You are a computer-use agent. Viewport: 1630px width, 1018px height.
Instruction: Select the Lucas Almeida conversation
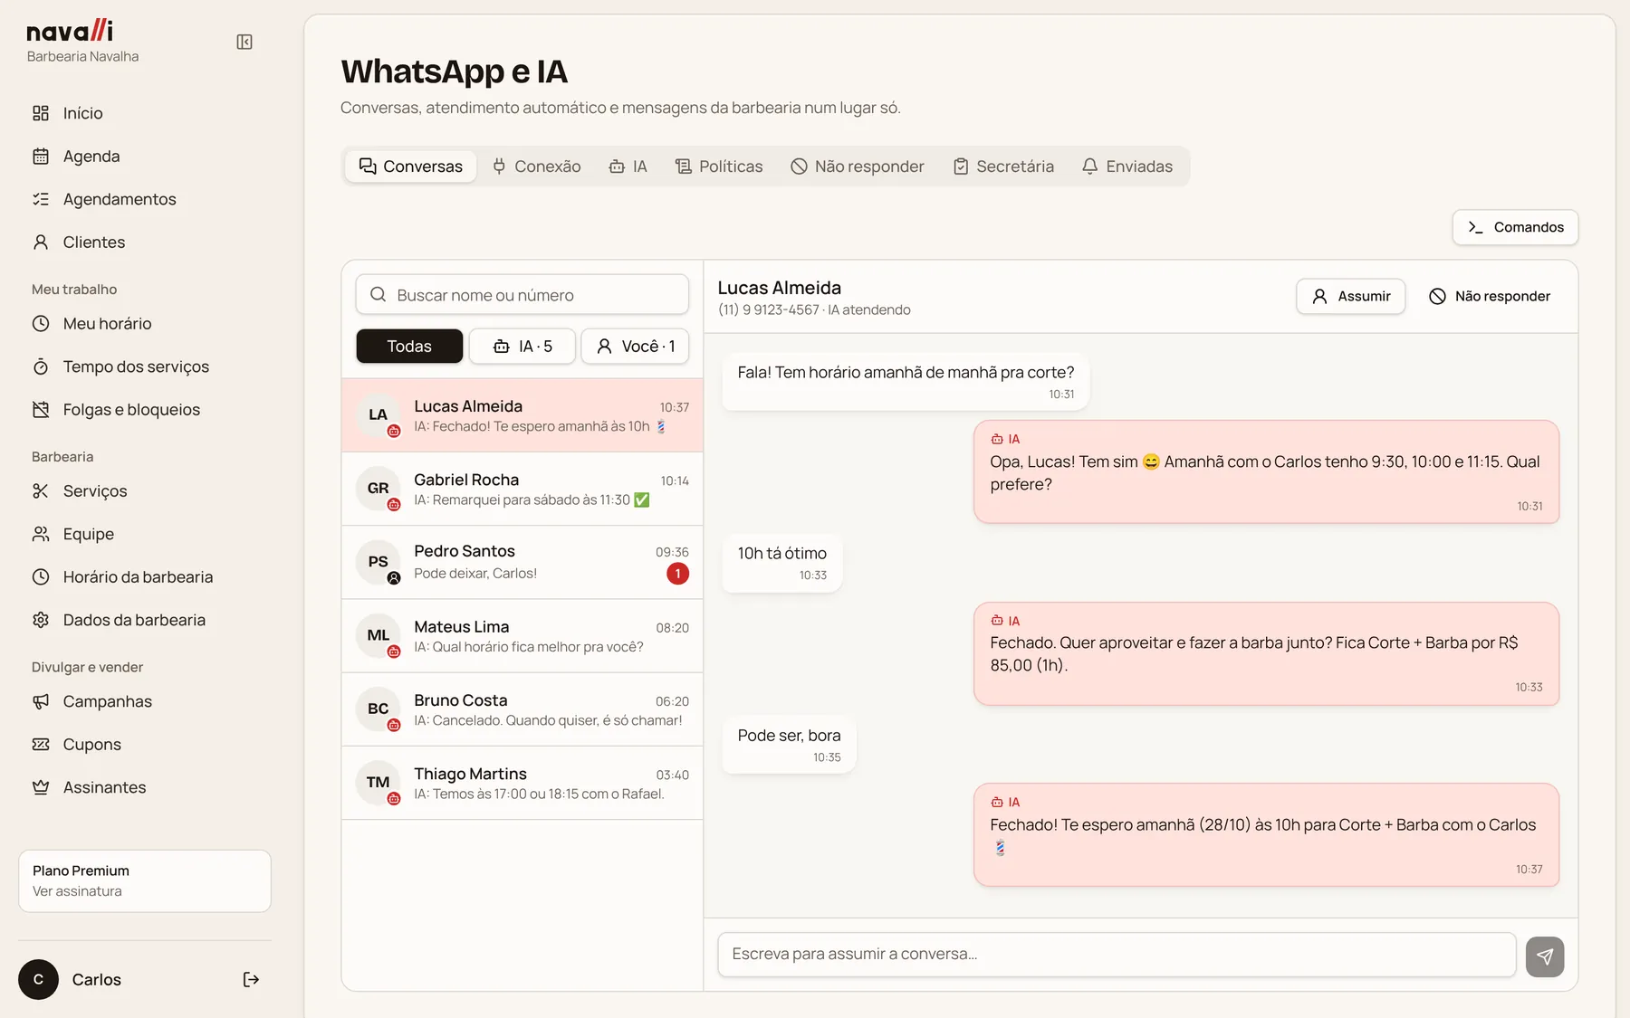(x=523, y=415)
